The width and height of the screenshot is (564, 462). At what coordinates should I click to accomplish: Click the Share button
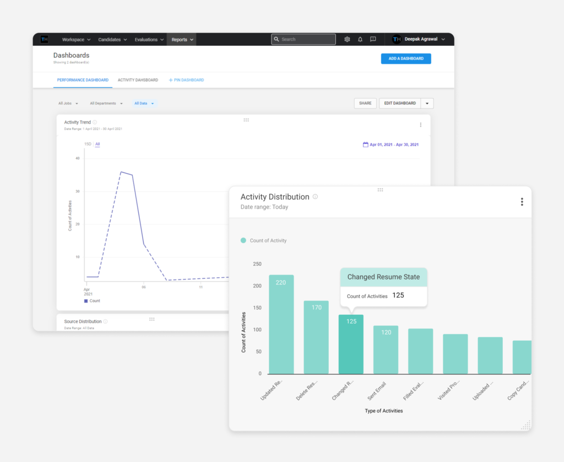tap(365, 103)
